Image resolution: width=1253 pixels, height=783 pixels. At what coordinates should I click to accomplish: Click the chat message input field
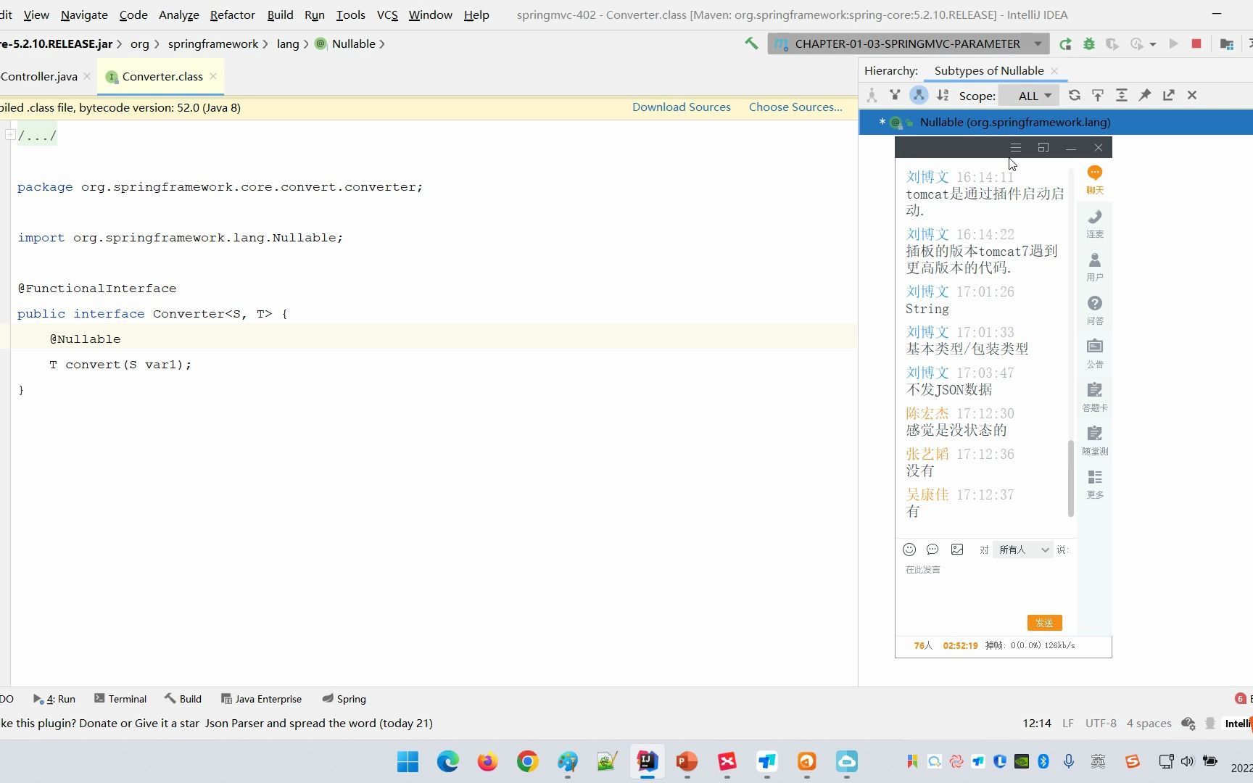click(x=985, y=587)
